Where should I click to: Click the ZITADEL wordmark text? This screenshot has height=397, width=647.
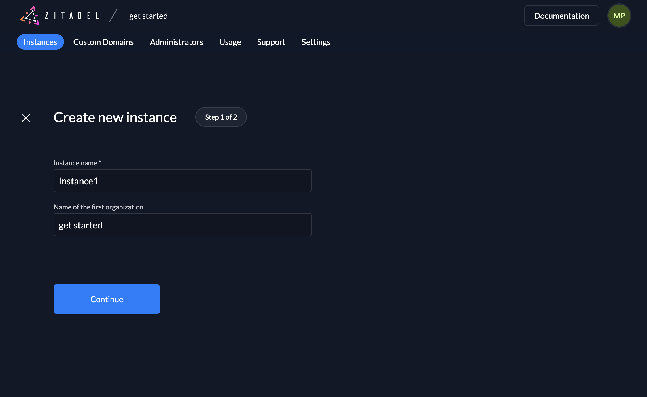[72, 16]
